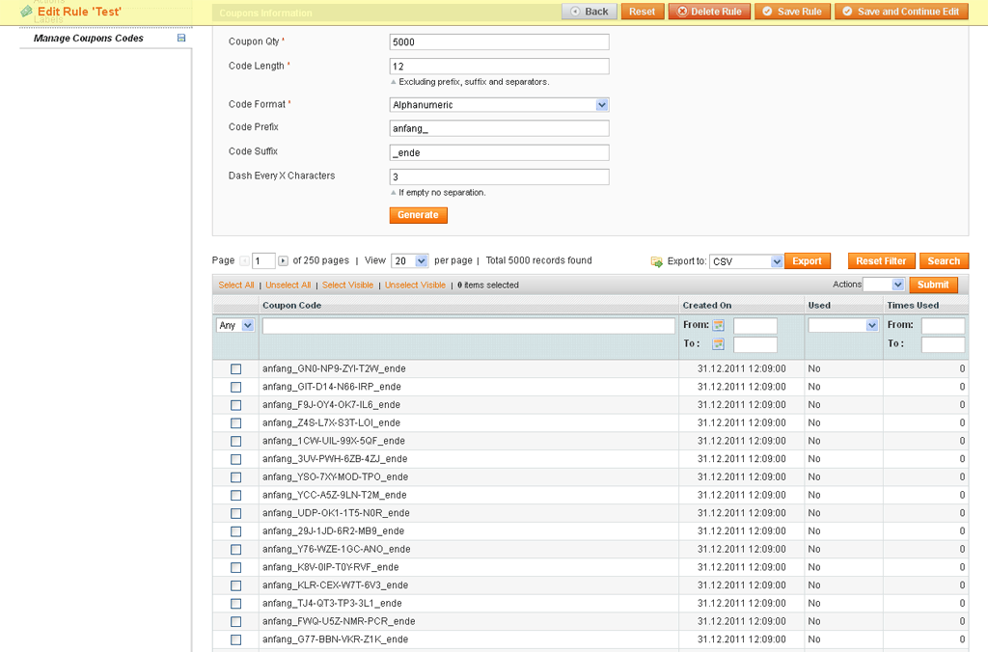Click the Times Used From field
Image resolution: width=988 pixels, height=652 pixels.
click(x=943, y=326)
